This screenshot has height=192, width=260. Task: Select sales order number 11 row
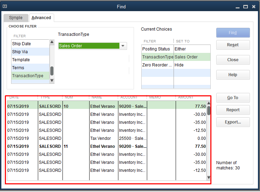click(107, 146)
